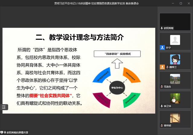Select 曾祥明's avatar thumbnail

tap(175, 118)
